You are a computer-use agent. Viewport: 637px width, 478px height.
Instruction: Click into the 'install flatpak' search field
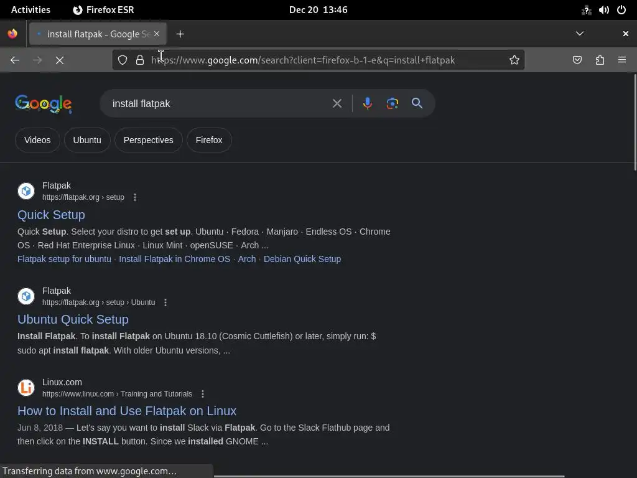point(220,104)
